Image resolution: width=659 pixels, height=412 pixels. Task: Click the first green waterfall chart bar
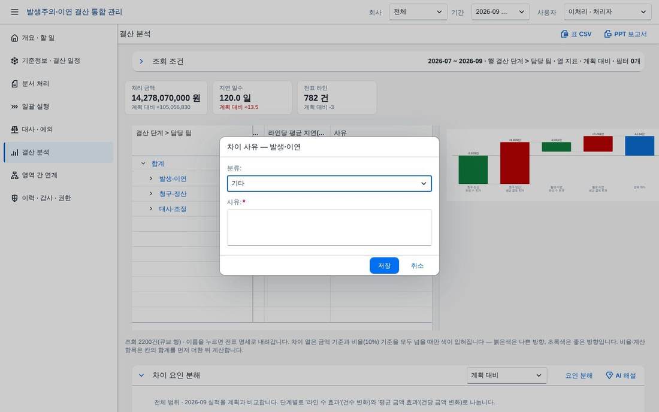coord(473,169)
